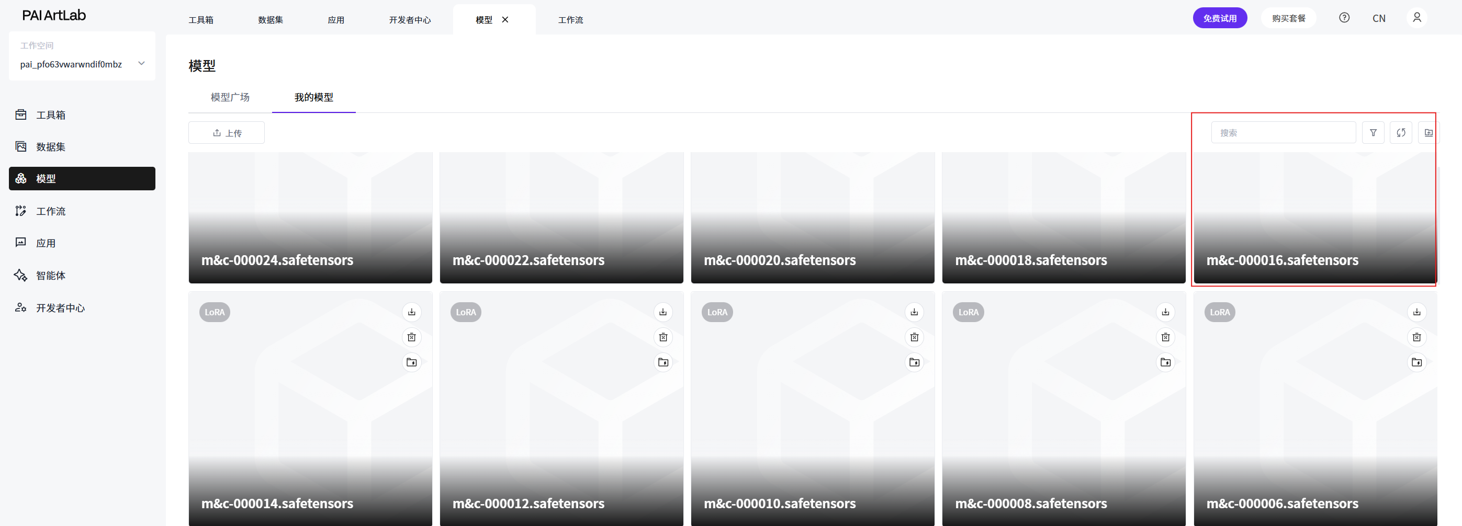The width and height of the screenshot is (1462, 526).
Task: Open the m&c-000006.safetensors model card
Action: (x=1315, y=409)
